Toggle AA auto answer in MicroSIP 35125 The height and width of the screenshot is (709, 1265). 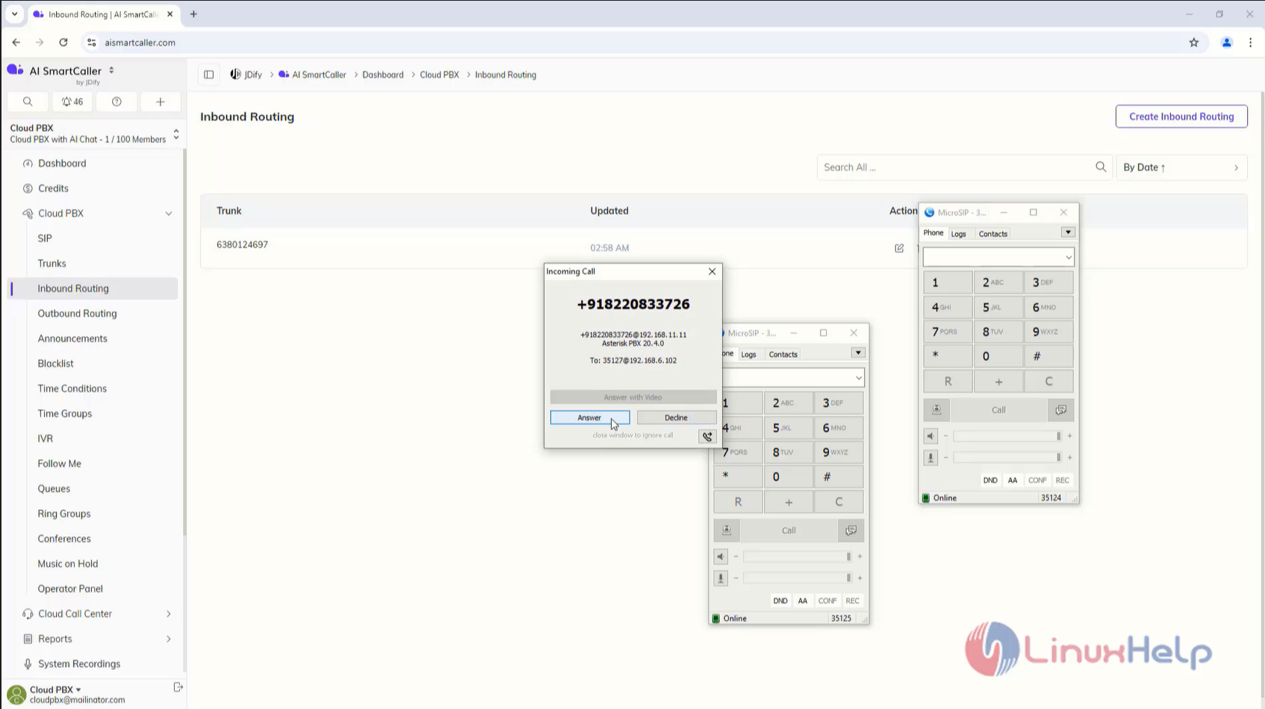coord(803,601)
